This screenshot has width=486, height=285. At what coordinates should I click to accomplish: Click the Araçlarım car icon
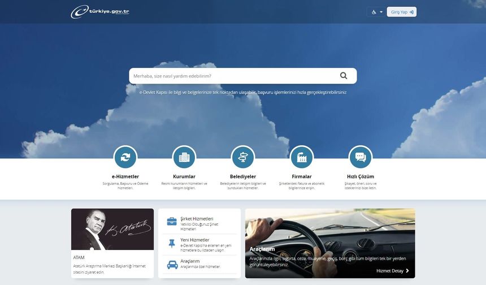[x=172, y=265]
